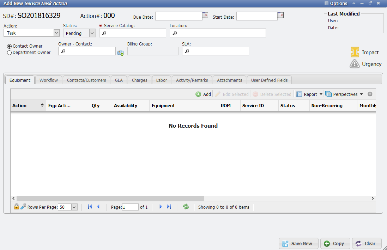Pop out the window to a new view
The height and width of the screenshot is (250, 387).
pos(370,3)
